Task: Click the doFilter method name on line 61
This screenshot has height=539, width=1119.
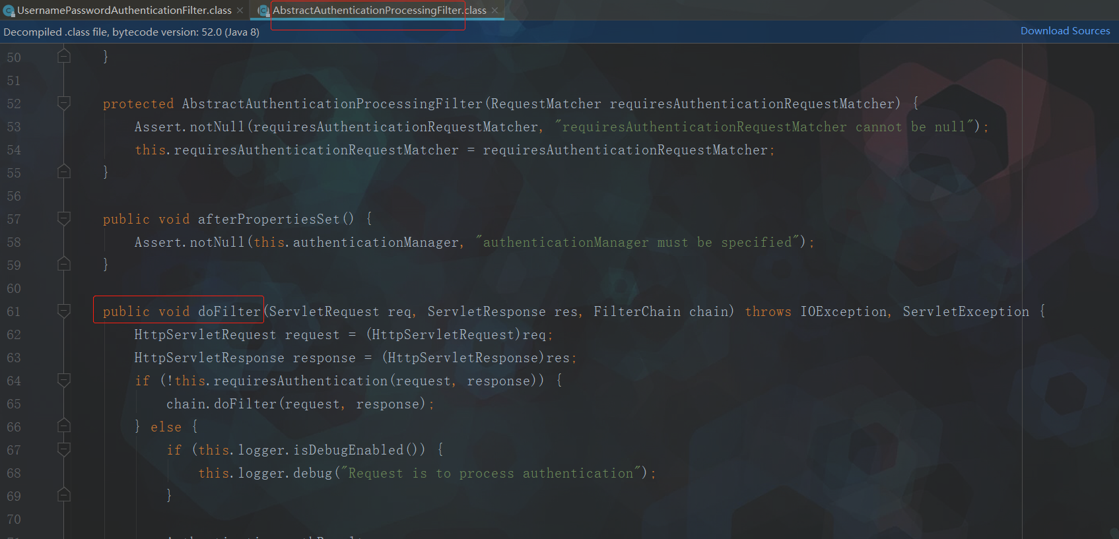Action: [x=230, y=311]
